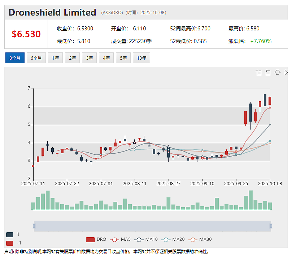This screenshot has width=292, height=260.
Task: Click the middle of the data zoom slider bar
Action: coord(152,226)
